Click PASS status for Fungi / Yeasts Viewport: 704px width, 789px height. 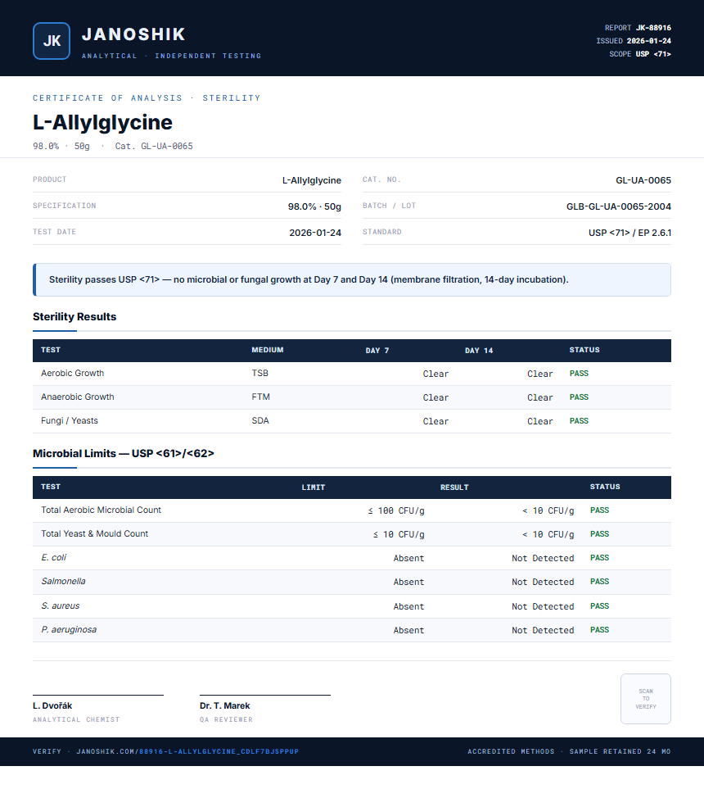(x=579, y=420)
